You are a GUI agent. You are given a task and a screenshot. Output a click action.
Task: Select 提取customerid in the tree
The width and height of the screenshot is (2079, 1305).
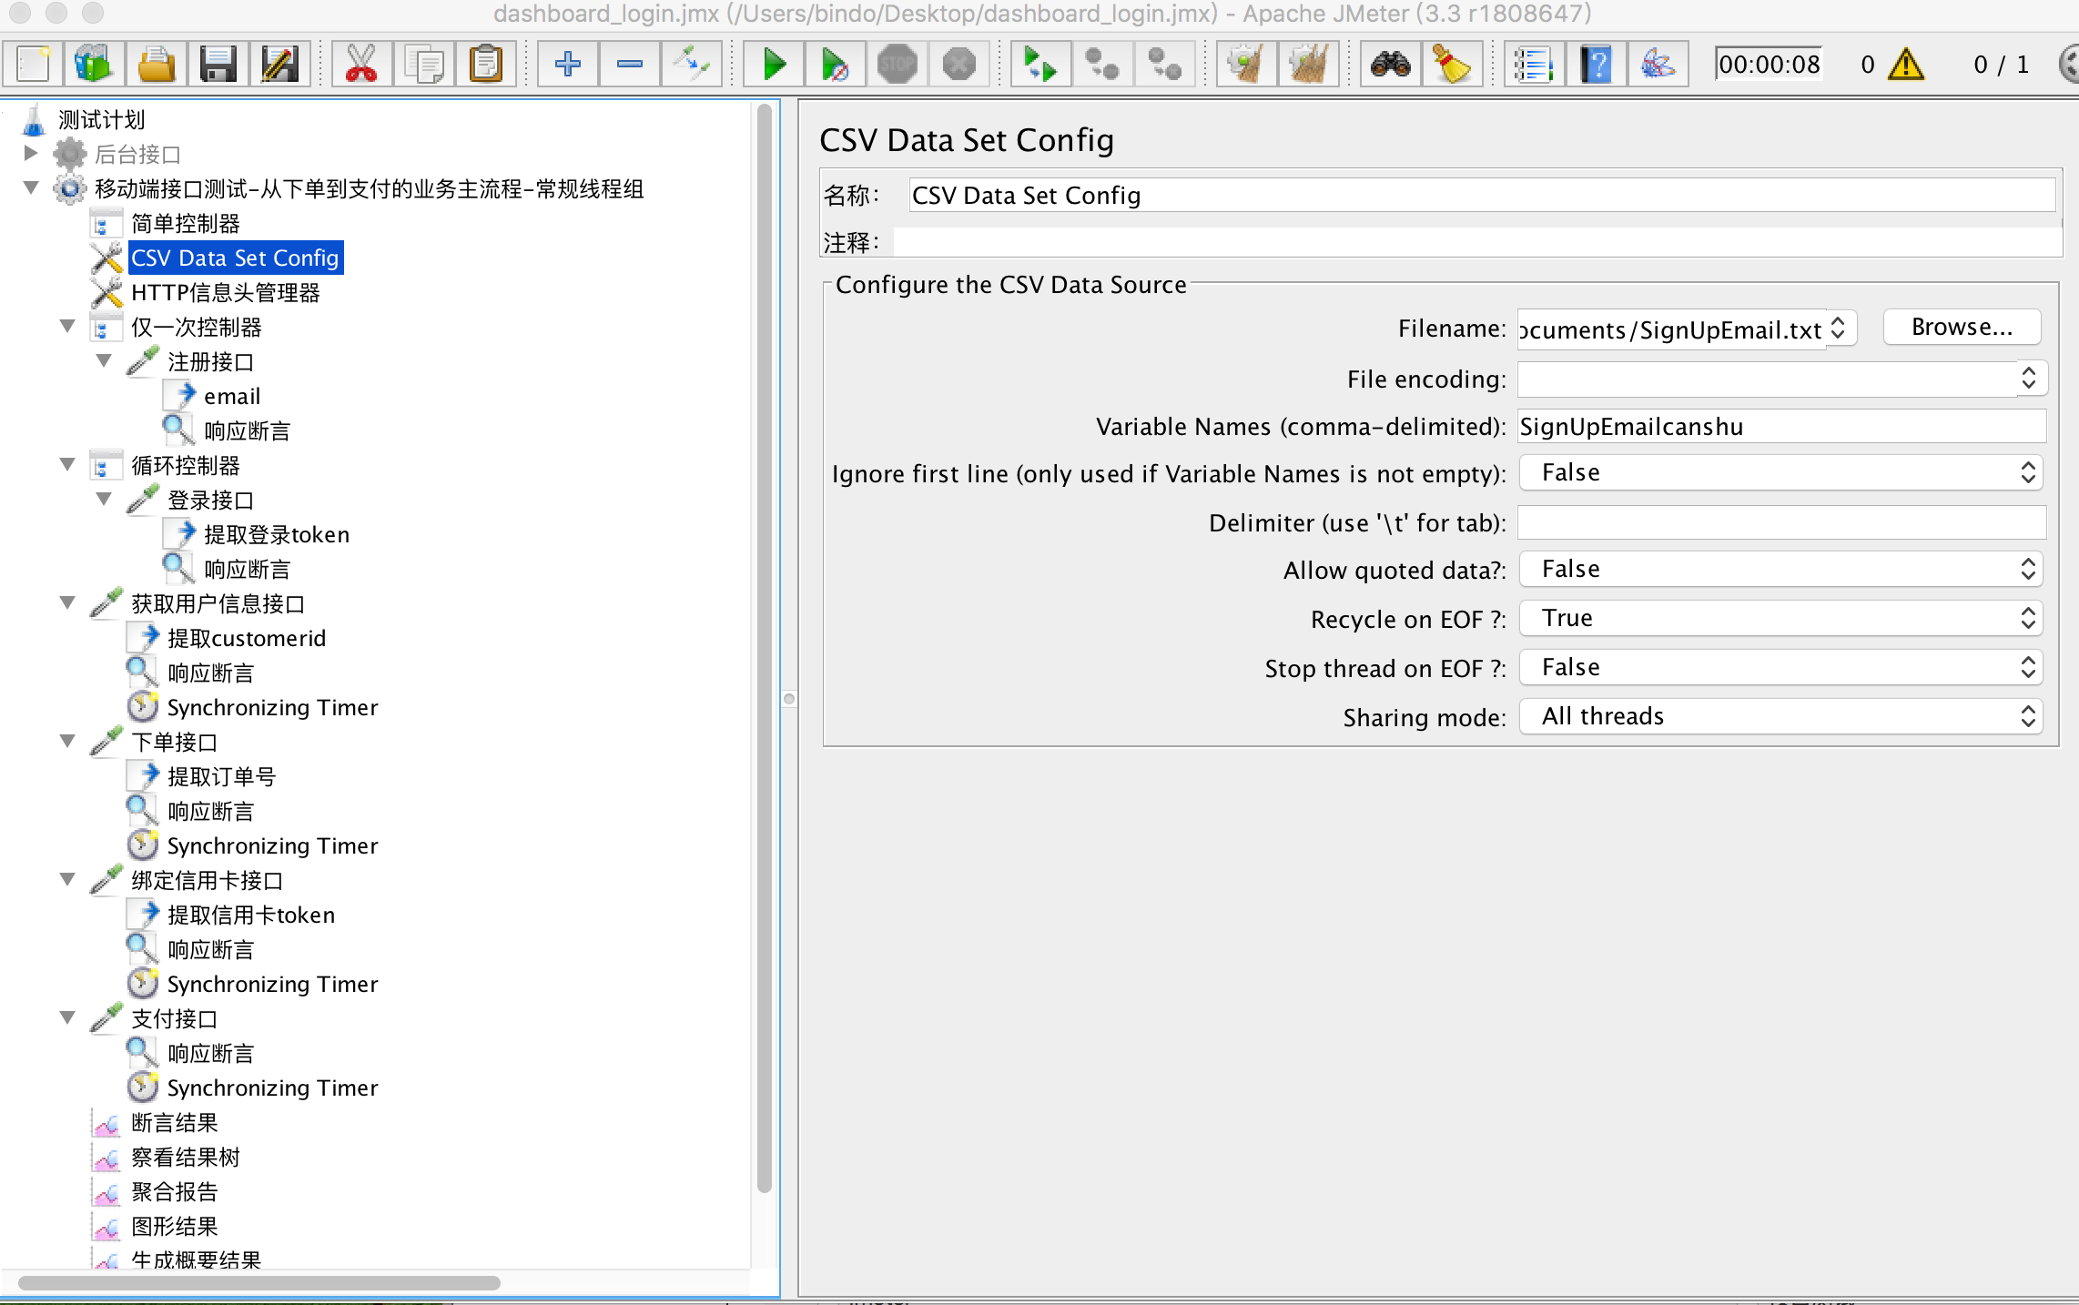(x=246, y=638)
